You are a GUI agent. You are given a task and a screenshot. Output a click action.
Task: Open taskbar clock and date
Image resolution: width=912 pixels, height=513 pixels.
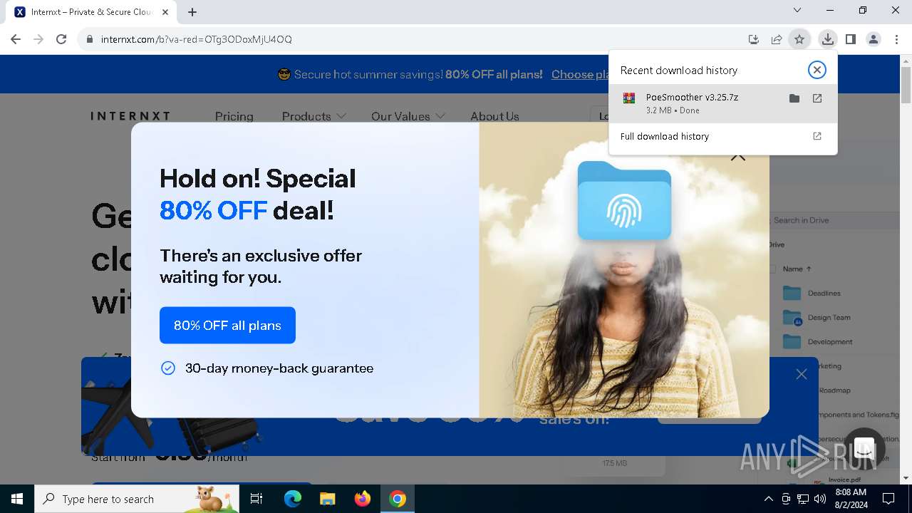click(851, 499)
